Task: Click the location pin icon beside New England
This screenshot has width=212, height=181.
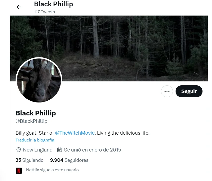Action: [18, 150]
